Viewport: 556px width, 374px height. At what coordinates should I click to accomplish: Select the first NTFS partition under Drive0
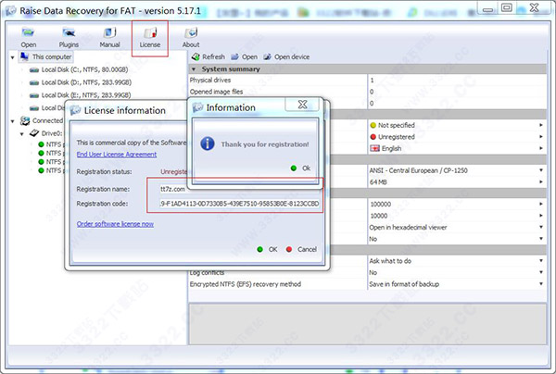pos(53,144)
